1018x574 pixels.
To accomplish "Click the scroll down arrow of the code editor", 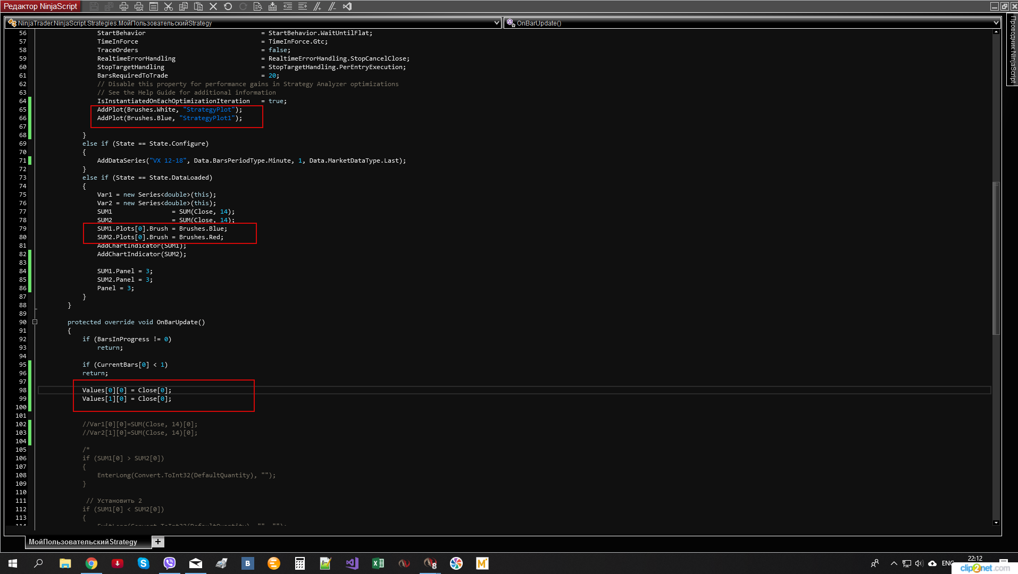I will [x=996, y=523].
